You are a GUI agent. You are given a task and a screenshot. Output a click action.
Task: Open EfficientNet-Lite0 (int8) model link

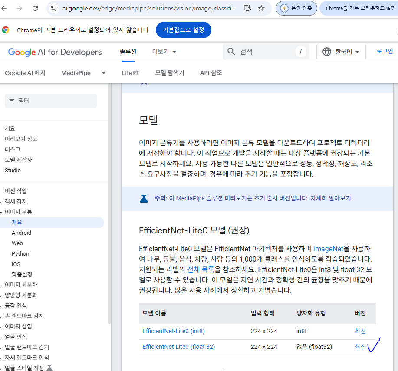click(173, 331)
